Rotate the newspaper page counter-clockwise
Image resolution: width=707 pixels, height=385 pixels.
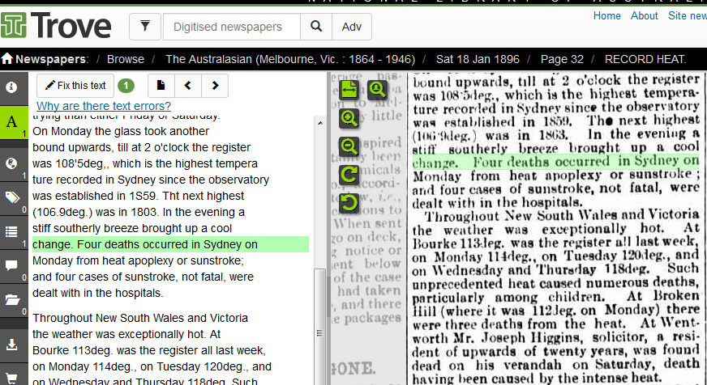(349, 202)
